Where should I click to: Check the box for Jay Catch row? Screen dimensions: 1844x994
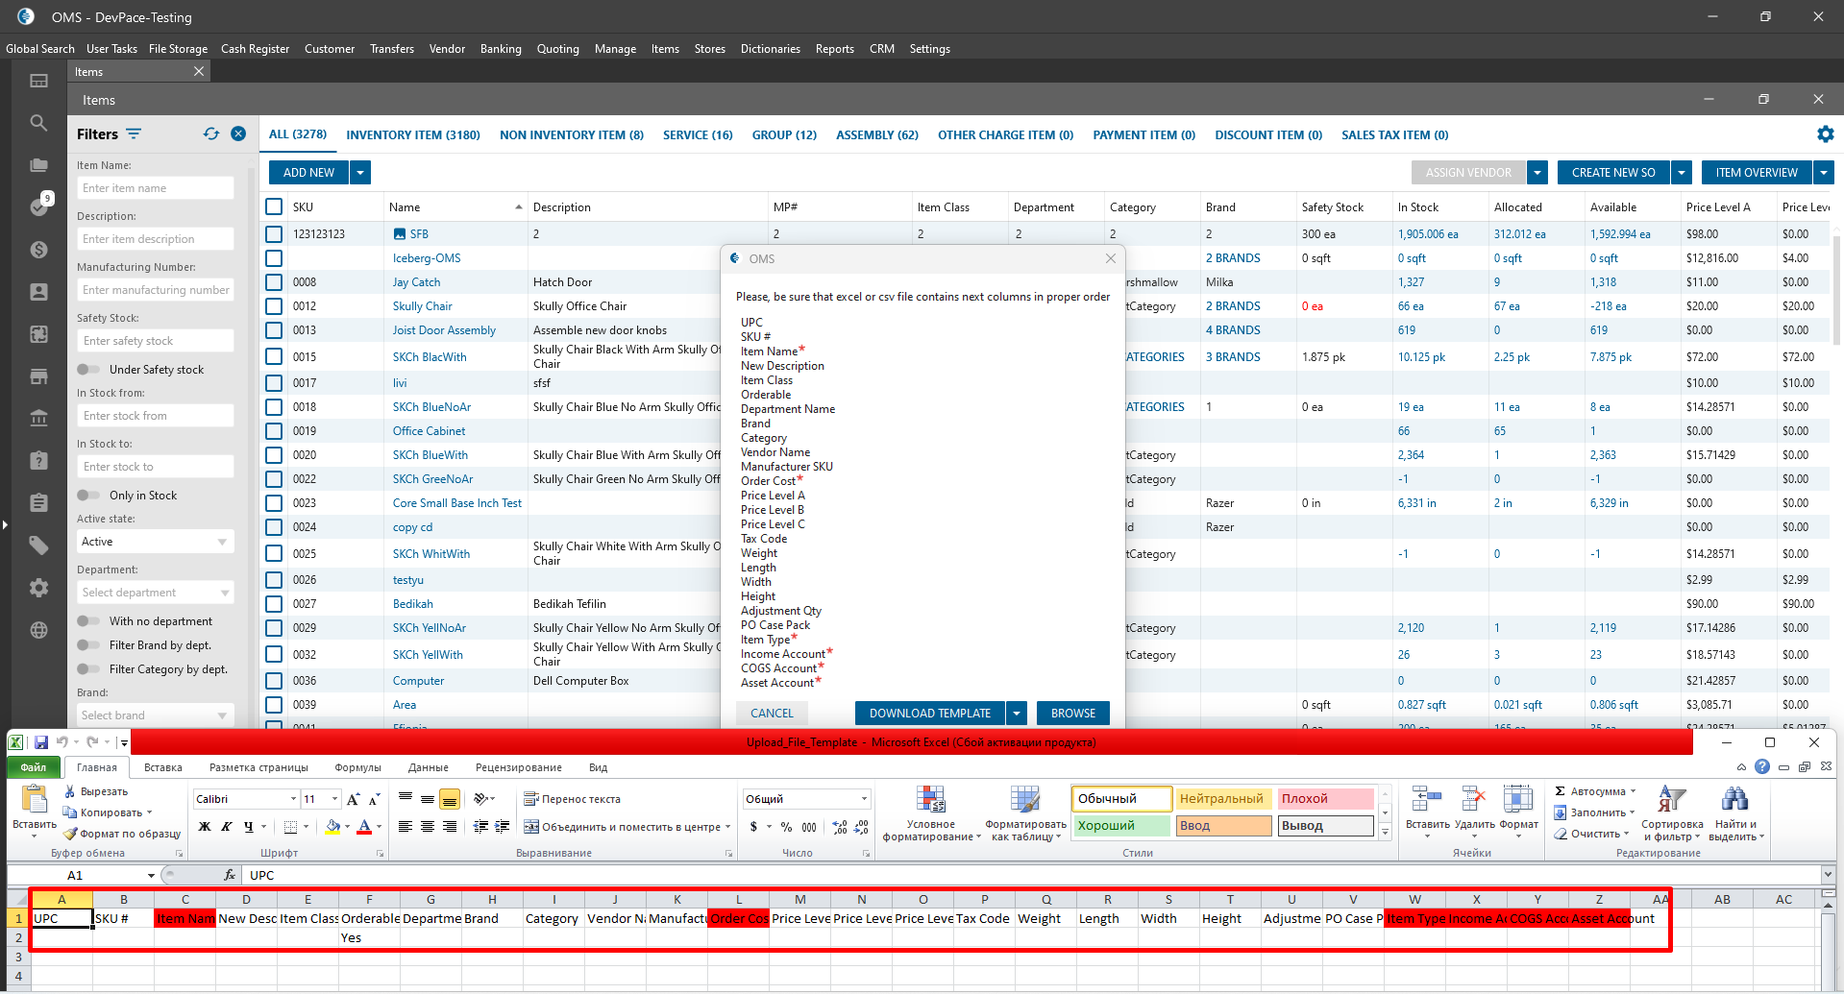pos(274,282)
